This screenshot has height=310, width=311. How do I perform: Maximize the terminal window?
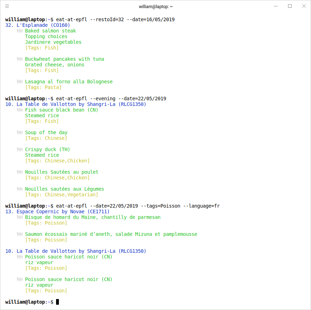[290, 6]
